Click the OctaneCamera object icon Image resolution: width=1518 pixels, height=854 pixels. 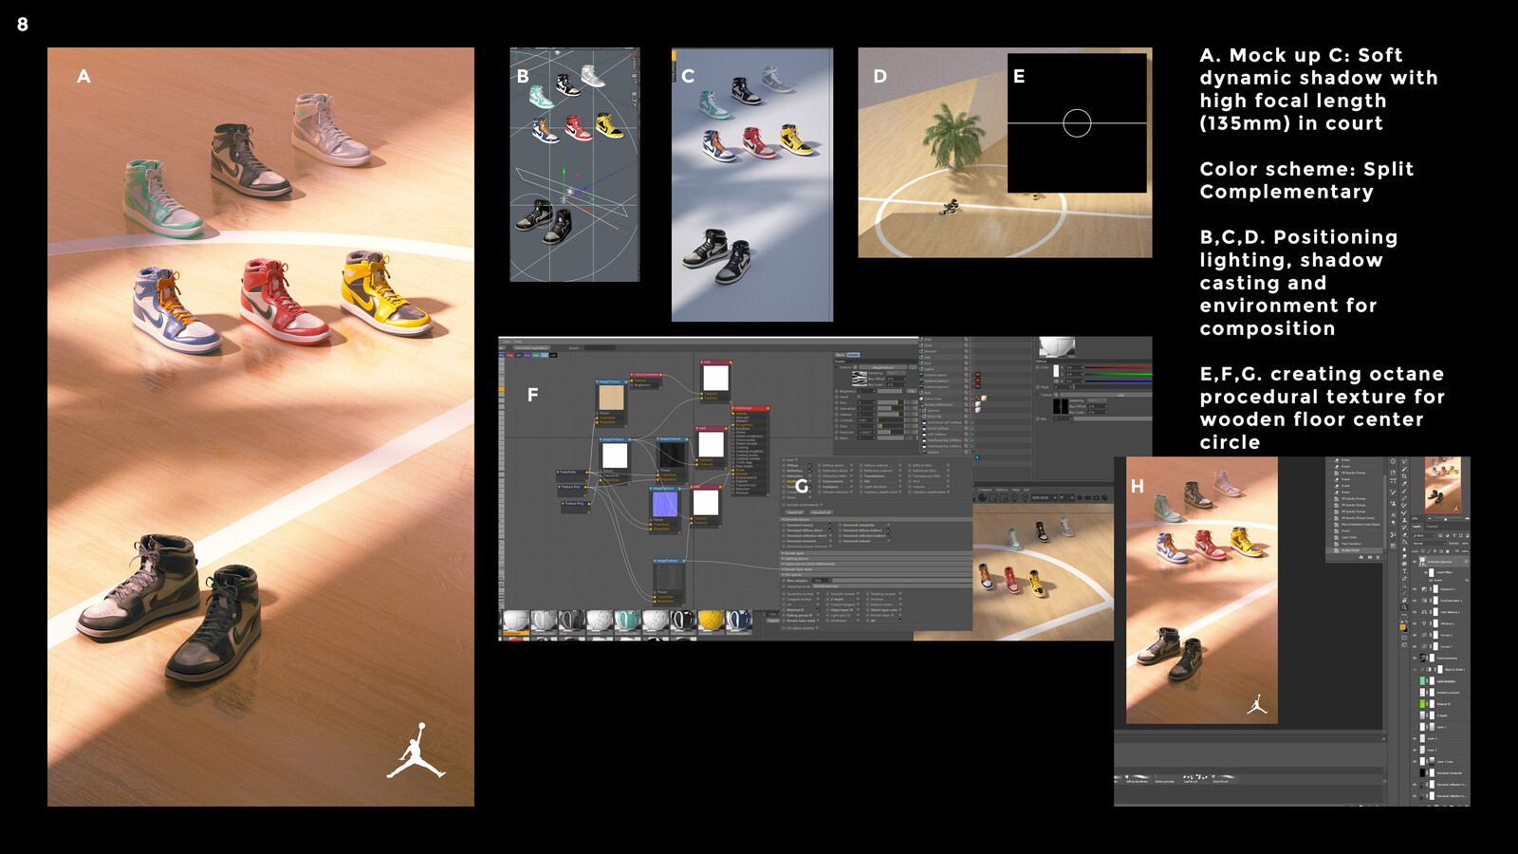coord(921,375)
